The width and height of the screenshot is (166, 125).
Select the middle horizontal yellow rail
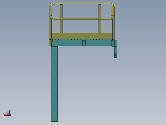tap(81, 19)
